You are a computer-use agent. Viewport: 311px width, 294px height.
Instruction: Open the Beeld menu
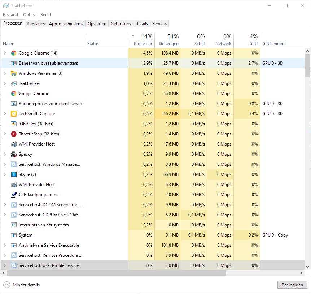(45, 15)
